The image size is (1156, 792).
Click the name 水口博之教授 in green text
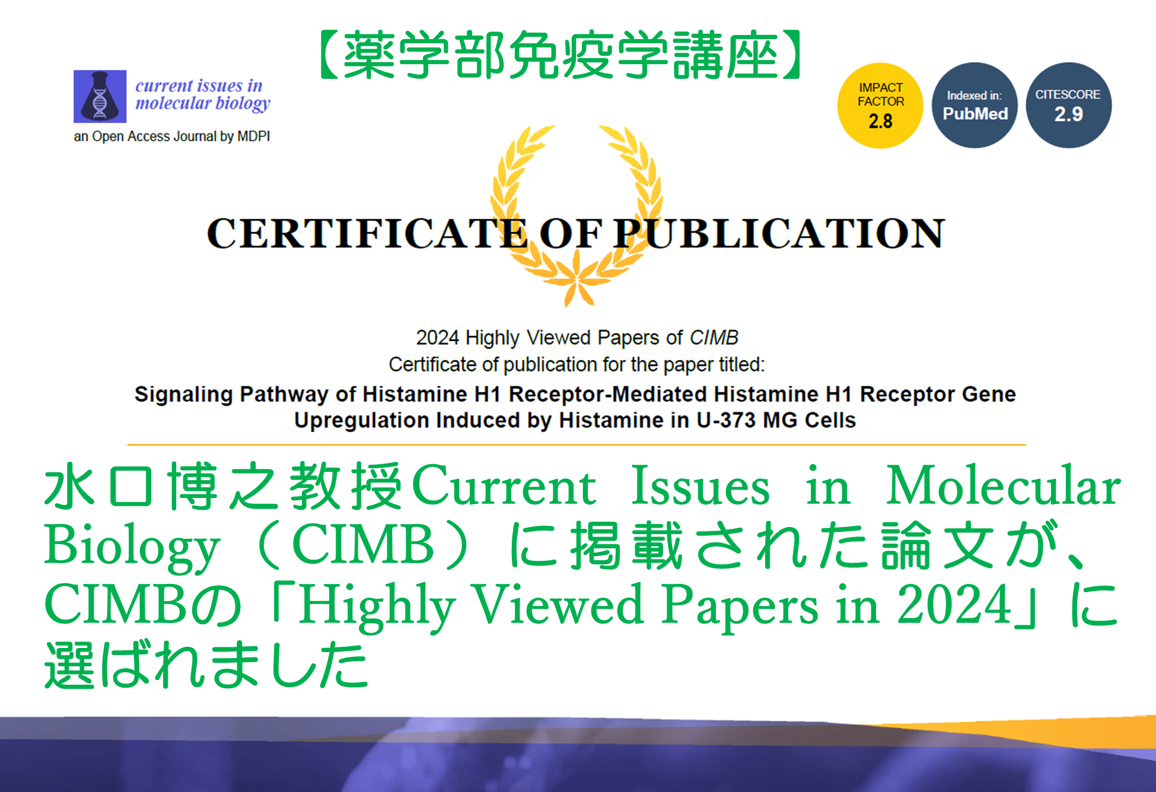pos(224,487)
